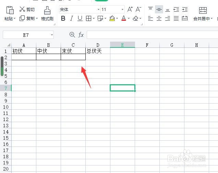Apply cell borders with the border icon

click(x=88, y=18)
